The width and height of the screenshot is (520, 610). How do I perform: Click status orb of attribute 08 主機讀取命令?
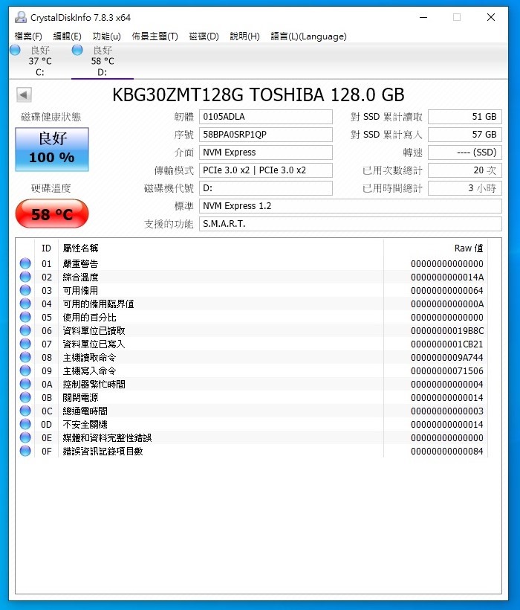(x=25, y=357)
